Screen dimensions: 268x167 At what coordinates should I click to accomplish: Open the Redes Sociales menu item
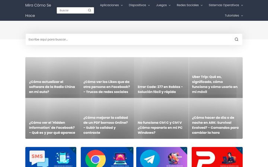188,5
